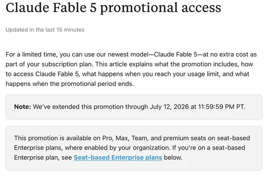Click the word 'below.' after the Enterprise link

pos(173,157)
